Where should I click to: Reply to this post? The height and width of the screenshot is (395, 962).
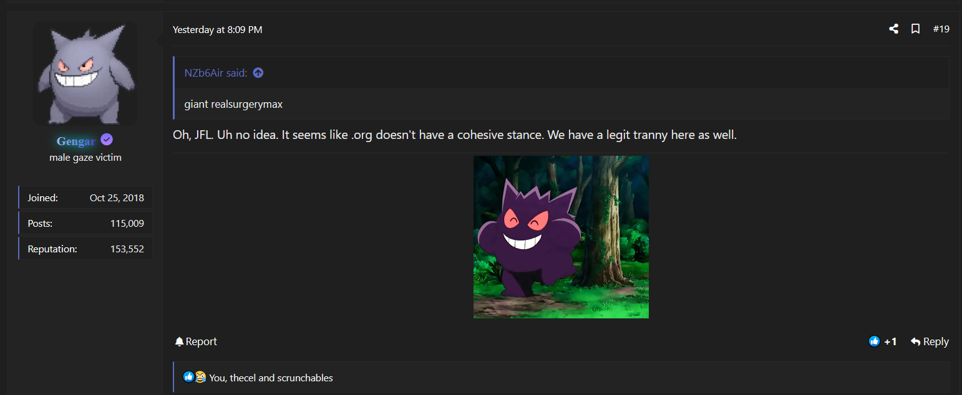(x=930, y=341)
